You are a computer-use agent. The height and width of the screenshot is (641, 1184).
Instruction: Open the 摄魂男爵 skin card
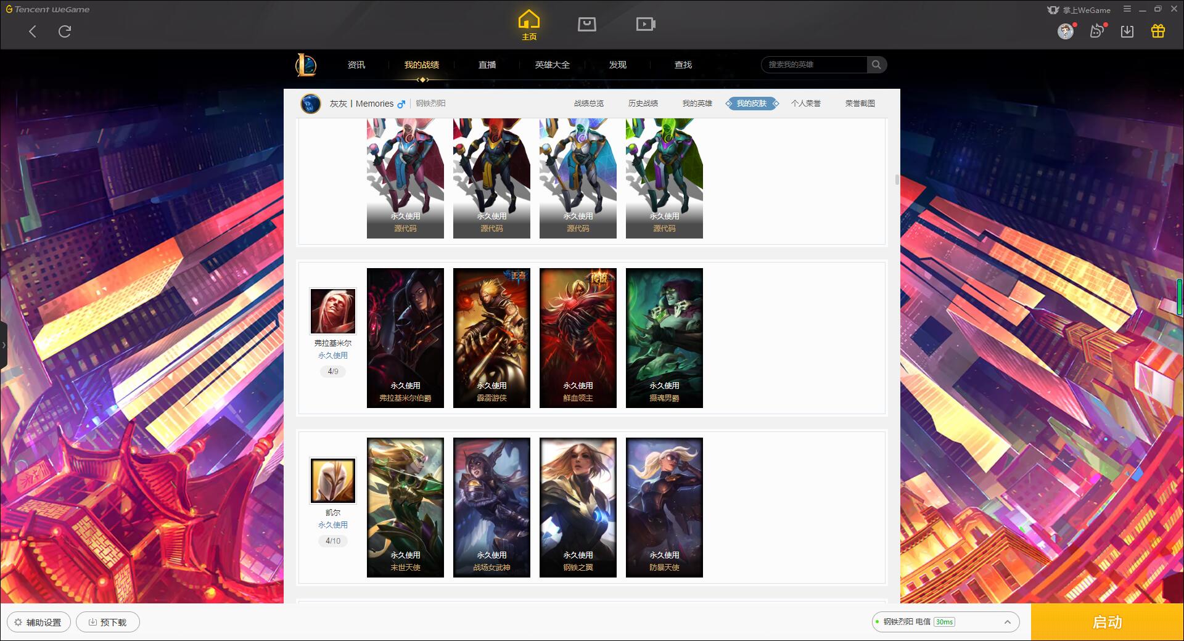pos(664,338)
